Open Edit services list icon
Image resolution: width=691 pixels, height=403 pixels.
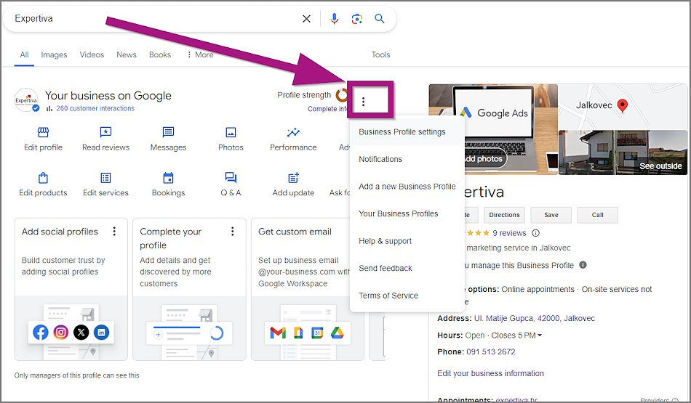click(x=105, y=178)
